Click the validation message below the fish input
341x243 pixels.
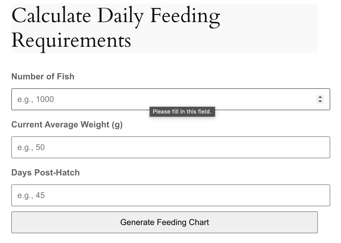pyautogui.click(x=182, y=111)
